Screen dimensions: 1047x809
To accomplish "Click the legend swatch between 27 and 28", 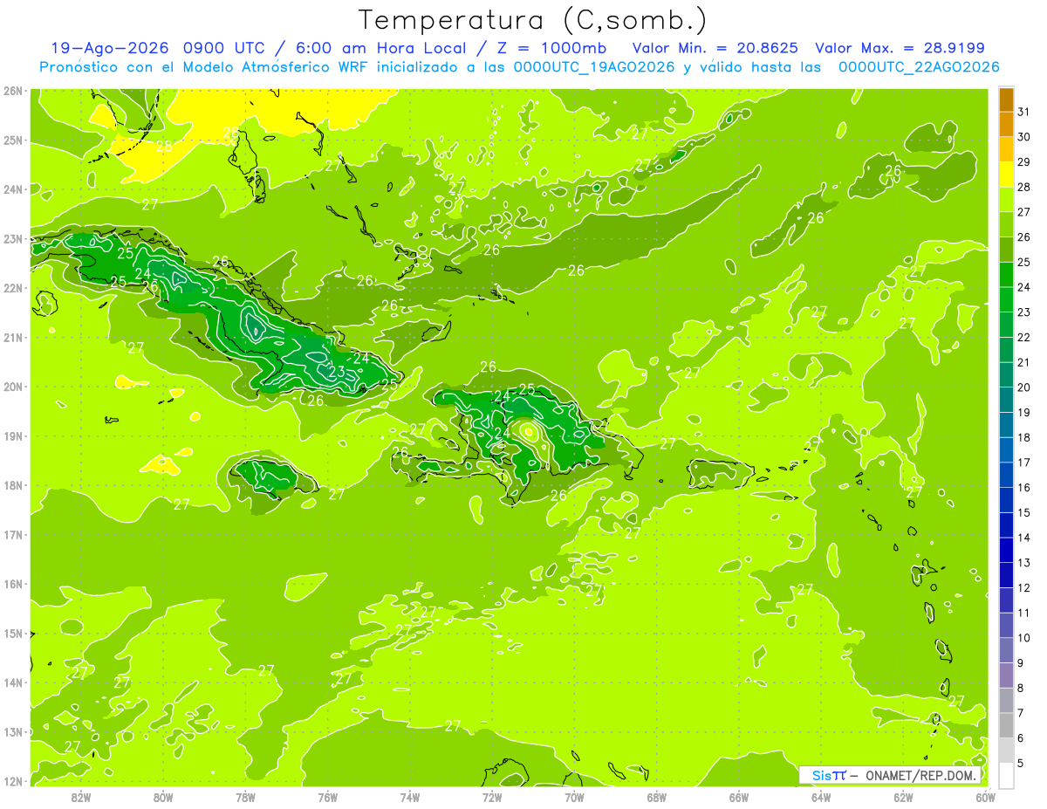I will (1006, 199).
